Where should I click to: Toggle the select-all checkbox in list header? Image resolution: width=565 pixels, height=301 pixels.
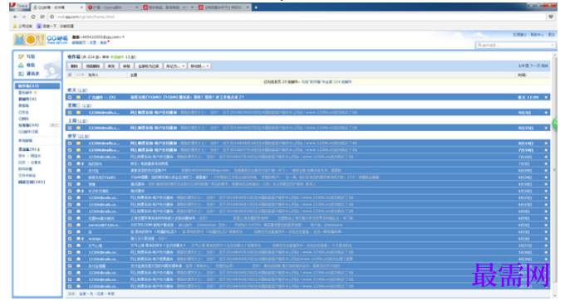(x=70, y=75)
